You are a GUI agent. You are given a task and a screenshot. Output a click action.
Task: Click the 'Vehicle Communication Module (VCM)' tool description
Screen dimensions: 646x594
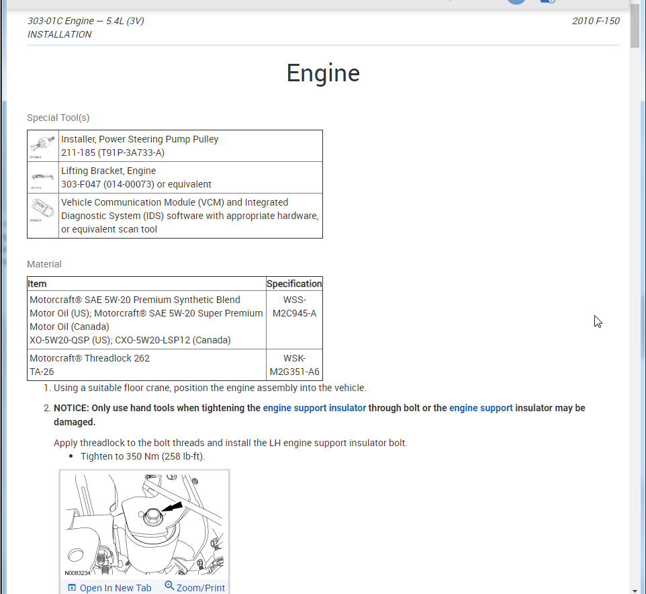point(189,216)
